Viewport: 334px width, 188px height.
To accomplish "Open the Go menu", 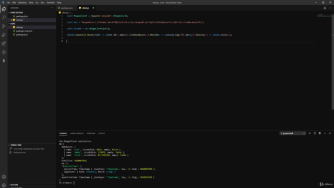I will click(37, 3).
